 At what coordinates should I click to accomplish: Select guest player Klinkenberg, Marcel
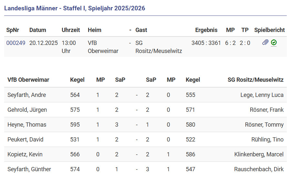pos(259,154)
